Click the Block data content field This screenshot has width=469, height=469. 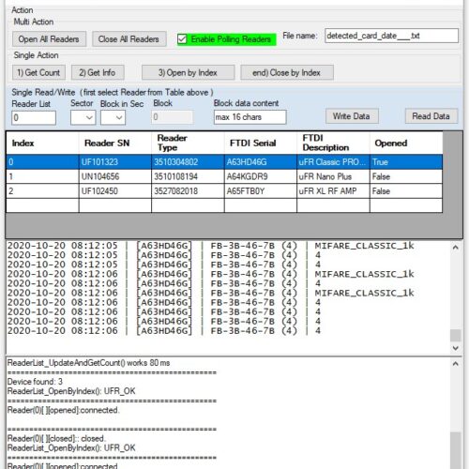coord(250,117)
